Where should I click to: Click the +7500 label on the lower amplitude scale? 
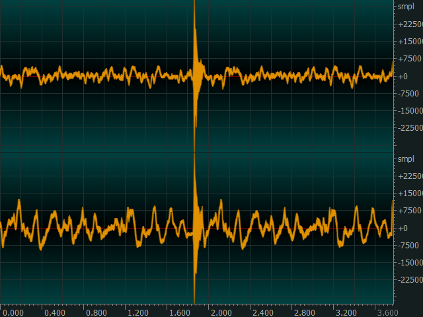[407, 211]
